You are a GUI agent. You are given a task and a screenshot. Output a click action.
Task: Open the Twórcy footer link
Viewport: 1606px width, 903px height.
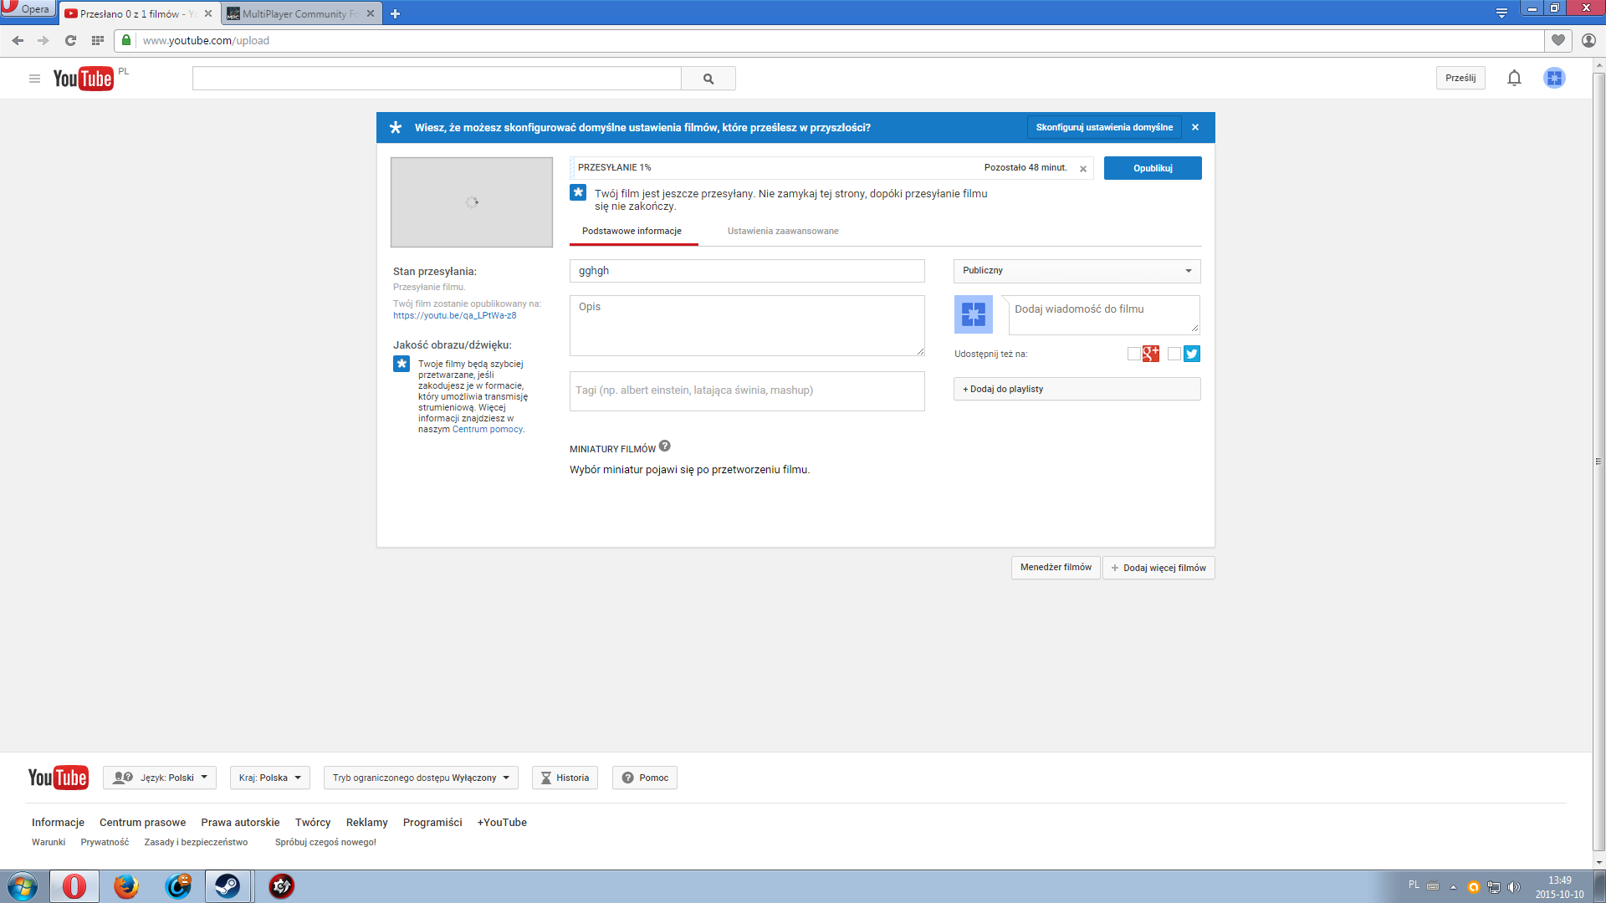point(313,823)
